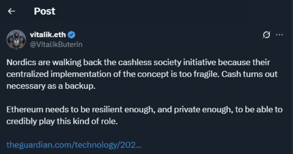This screenshot has width=293, height=154.
Task: Open vitalik.eth's profile avatar picture
Action: pos(16,39)
